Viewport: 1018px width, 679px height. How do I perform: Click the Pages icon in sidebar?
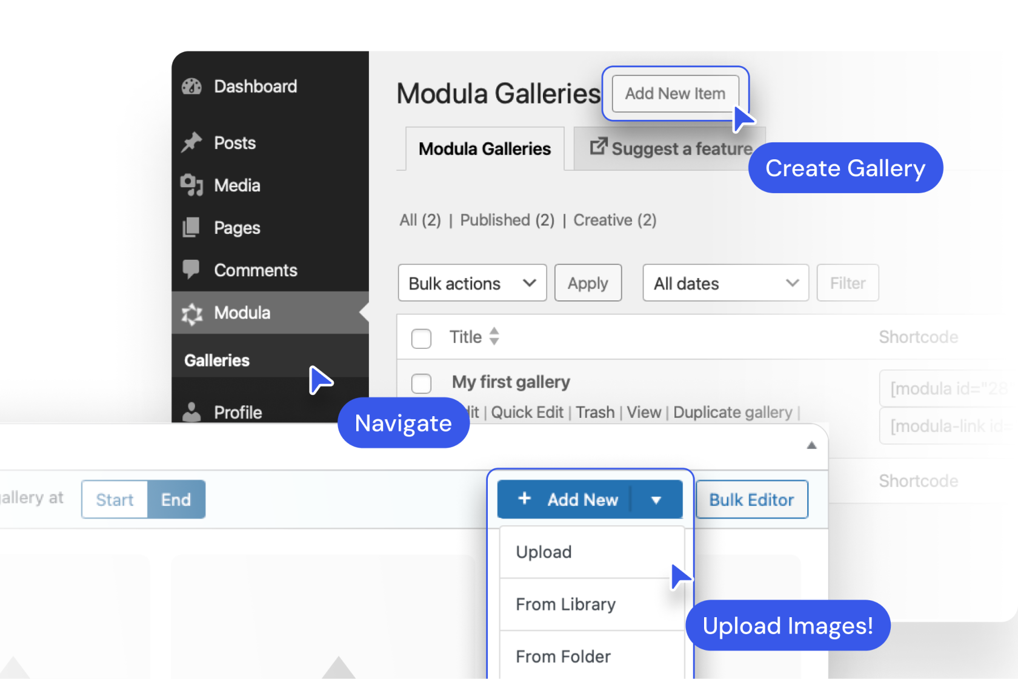tap(191, 228)
